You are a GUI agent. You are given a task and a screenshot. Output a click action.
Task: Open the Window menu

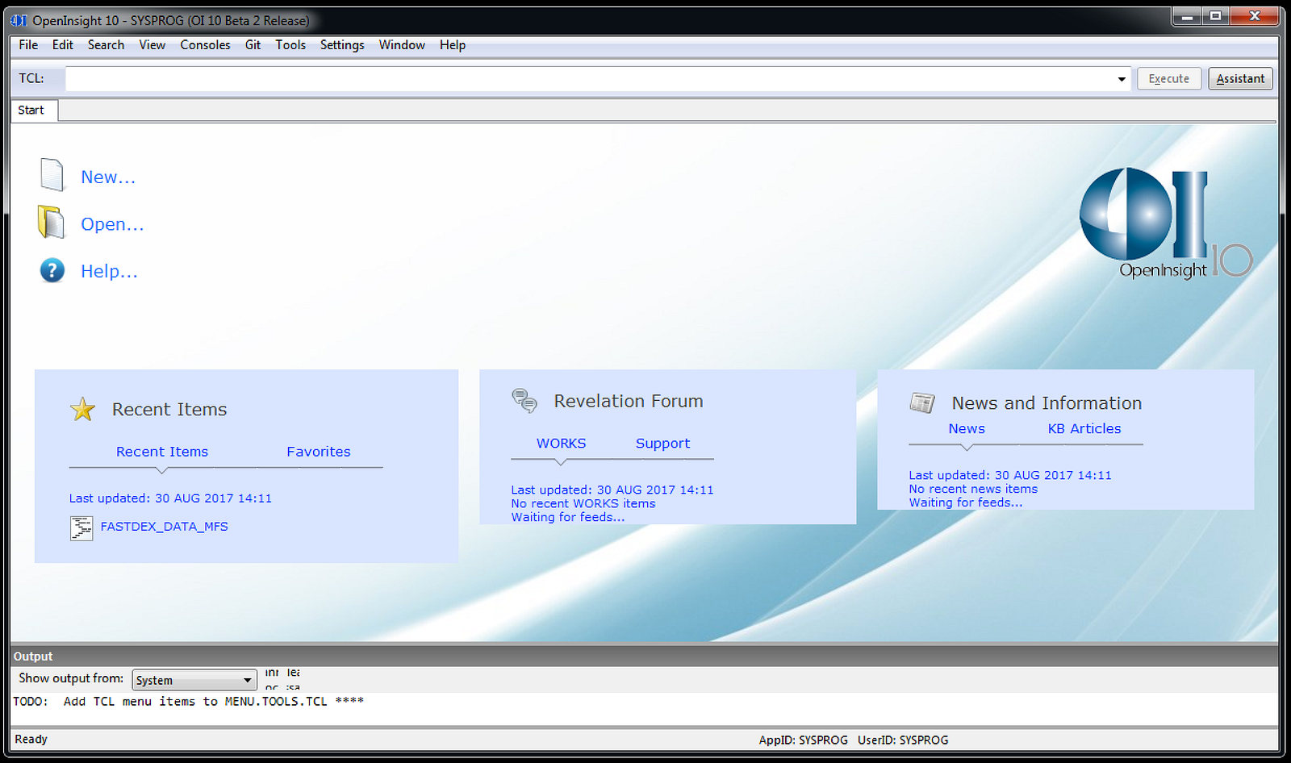click(402, 45)
